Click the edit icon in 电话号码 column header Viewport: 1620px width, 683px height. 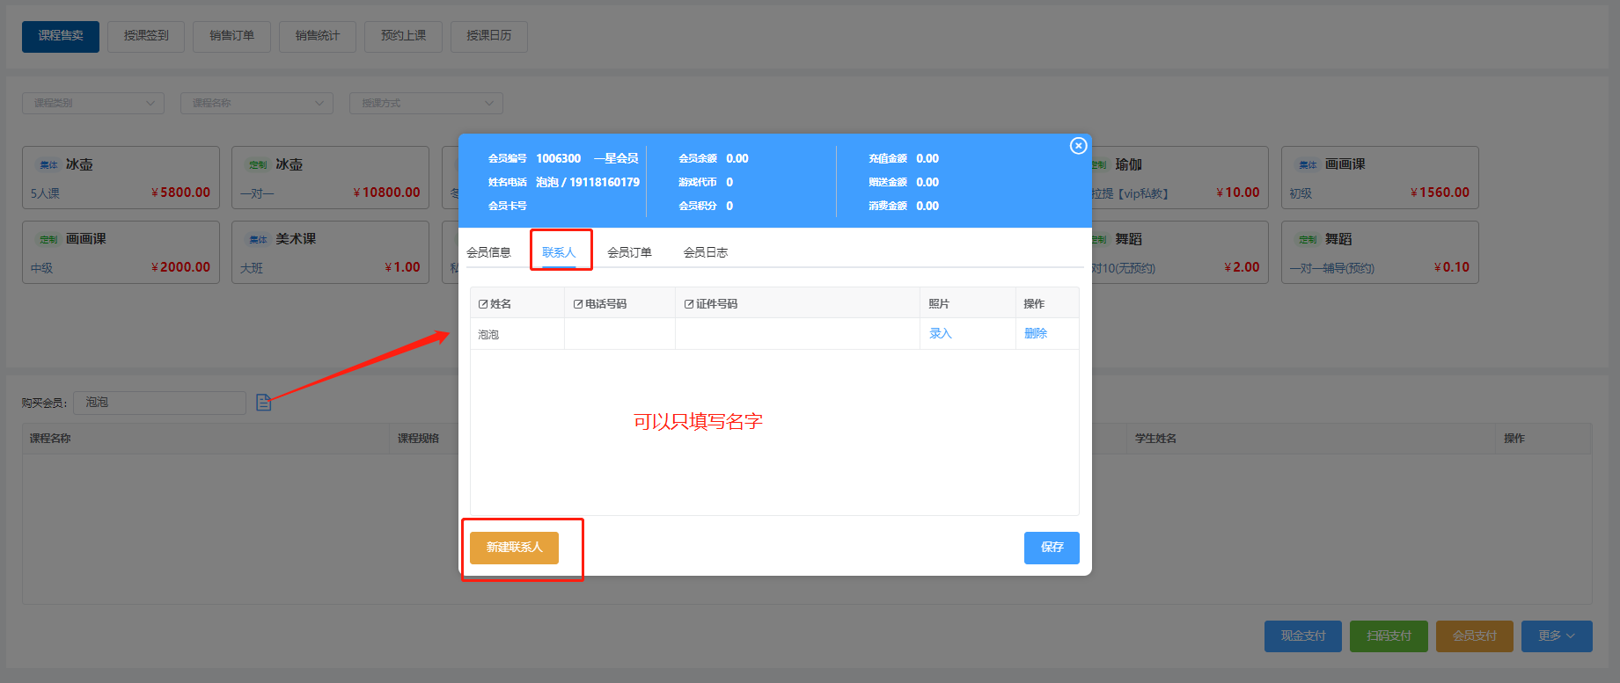(578, 304)
